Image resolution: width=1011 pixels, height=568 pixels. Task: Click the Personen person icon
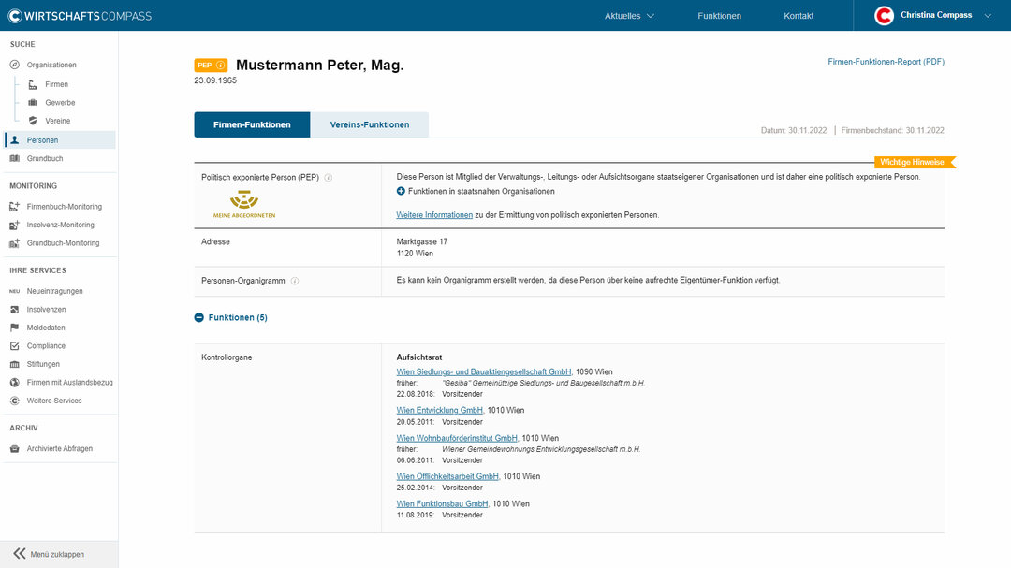coord(15,140)
